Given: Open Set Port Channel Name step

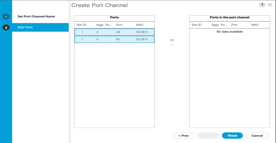Looking at the screenshot, I should [x=36, y=16].
